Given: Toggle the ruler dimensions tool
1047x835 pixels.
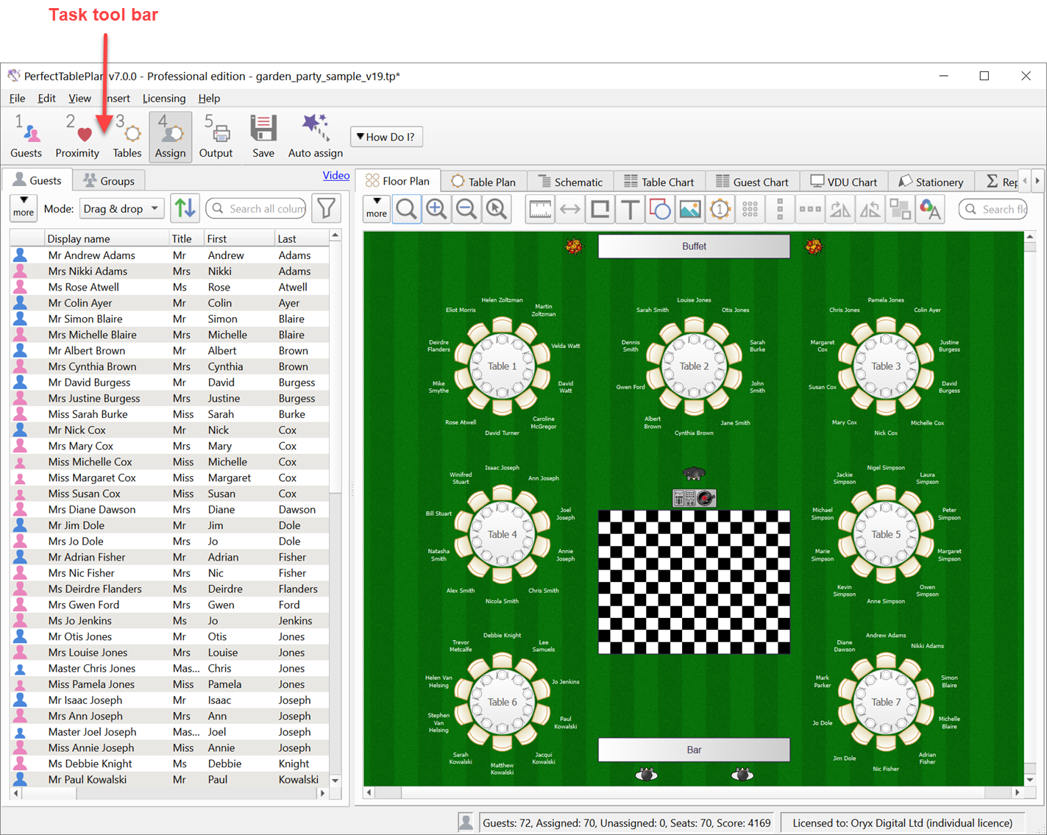Looking at the screenshot, I should 540,209.
